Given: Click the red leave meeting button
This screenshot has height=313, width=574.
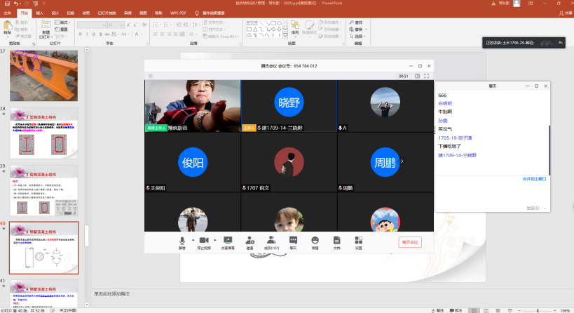Looking at the screenshot, I should pos(410,242).
